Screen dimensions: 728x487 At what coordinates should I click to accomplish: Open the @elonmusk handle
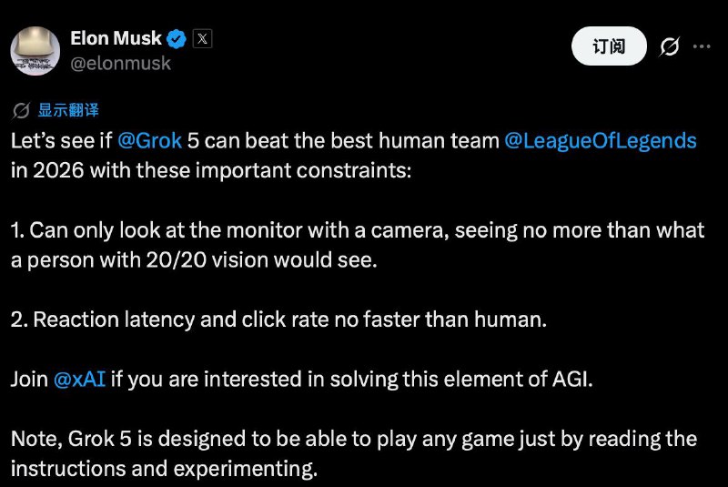[120, 64]
